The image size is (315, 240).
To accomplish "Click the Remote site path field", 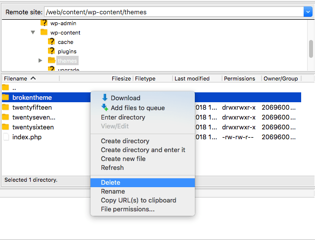I will [x=174, y=12].
